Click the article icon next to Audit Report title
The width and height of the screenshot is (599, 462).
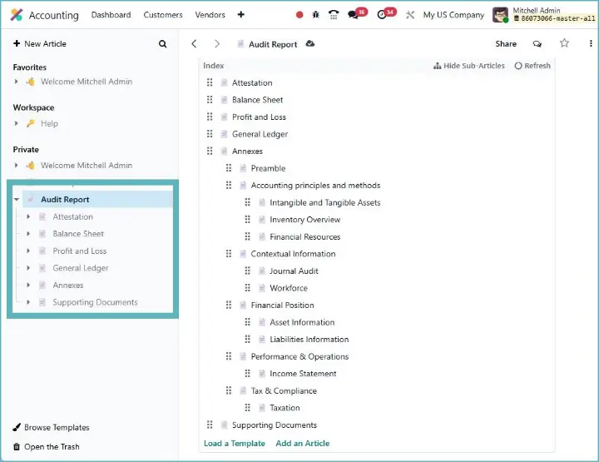[240, 44]
